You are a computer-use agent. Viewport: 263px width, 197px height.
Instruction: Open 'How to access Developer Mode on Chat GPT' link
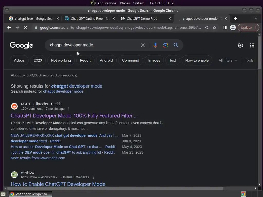pos(63,147)
